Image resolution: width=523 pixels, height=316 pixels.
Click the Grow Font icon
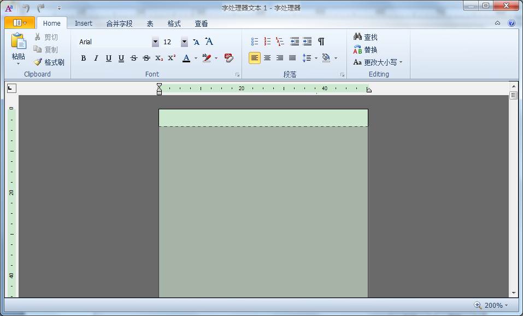pyautogui.click(x=209, y=42)
